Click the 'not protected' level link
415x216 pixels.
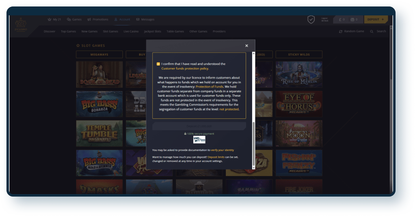click(229, 109)
